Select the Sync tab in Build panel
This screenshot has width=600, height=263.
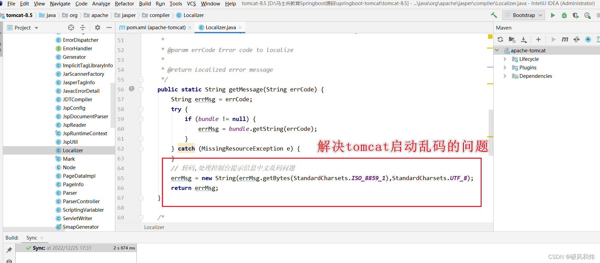pyautogui.click(x=32, y=238)
